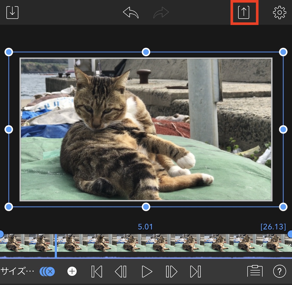Image resolution: width=292 pixels, height=285 pixels.
Task: Select the top-left resize handle
Action: click(9, 52)
